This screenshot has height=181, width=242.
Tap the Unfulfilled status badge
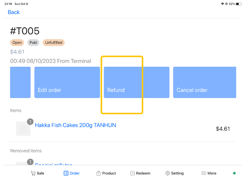click(x=54, y=43)
